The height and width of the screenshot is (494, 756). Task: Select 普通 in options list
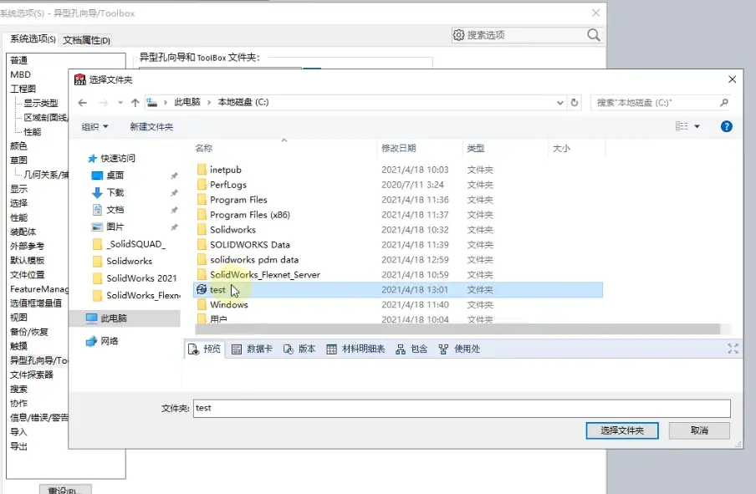(x=18, y=60)
